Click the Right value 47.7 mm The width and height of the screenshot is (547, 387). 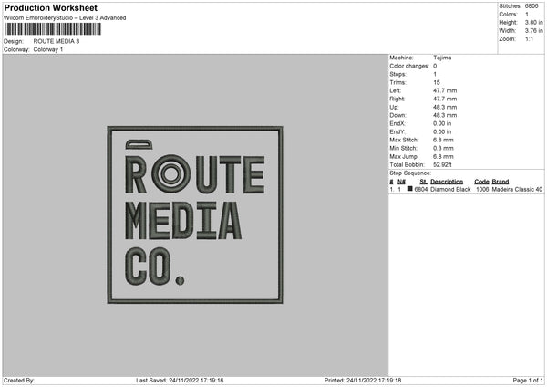(445, 99)
